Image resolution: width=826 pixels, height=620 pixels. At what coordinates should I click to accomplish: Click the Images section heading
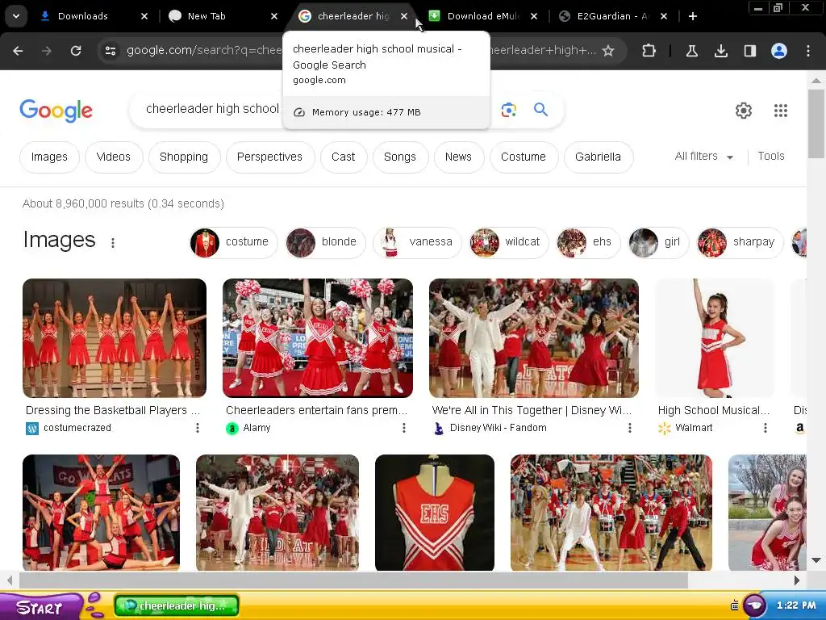click(x=60, y=241)
